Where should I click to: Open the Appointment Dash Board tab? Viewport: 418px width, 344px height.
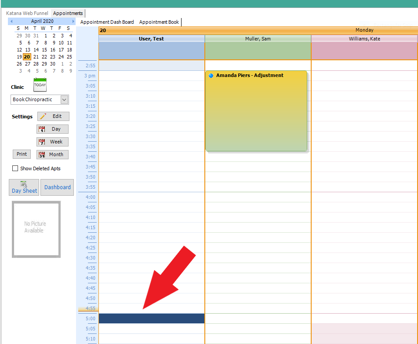(107, 22)
